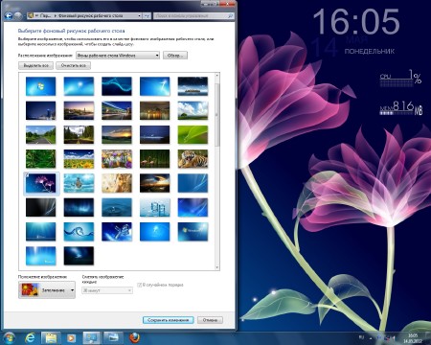This screenshot has width=431, height=345.
Task: Select the sunflowers field wallpaper
Action: [x=79, y=159]
